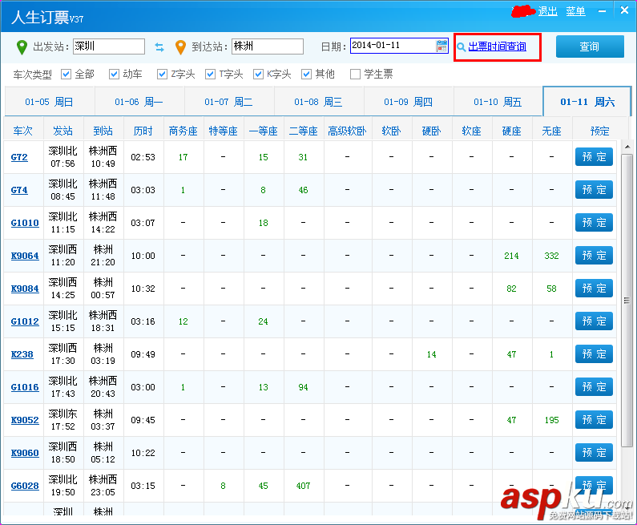Click the train list vertical scrollbar thumb
Image resolution: width=637 pixels, height=525 pixels.
(x=627, y=301)
